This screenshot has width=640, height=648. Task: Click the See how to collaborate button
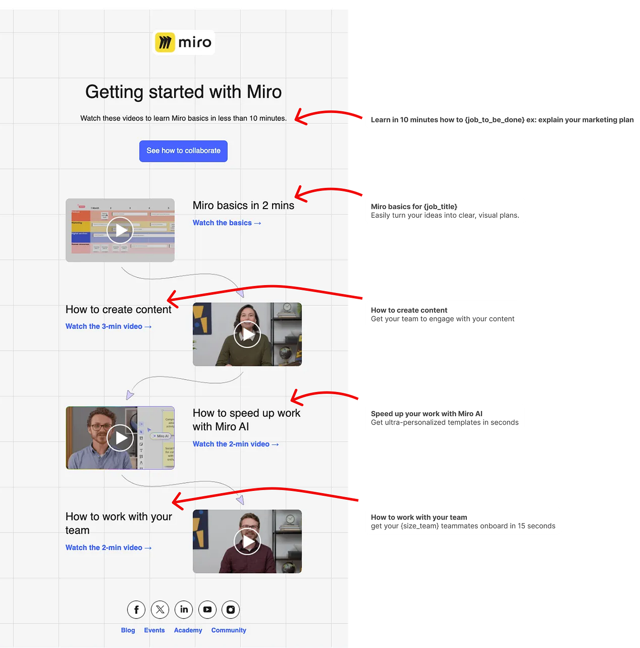[183, 151]
